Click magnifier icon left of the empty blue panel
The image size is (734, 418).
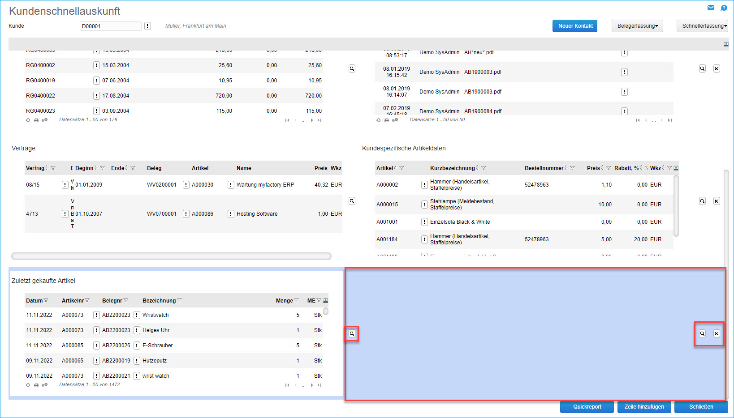click(352, 333)
